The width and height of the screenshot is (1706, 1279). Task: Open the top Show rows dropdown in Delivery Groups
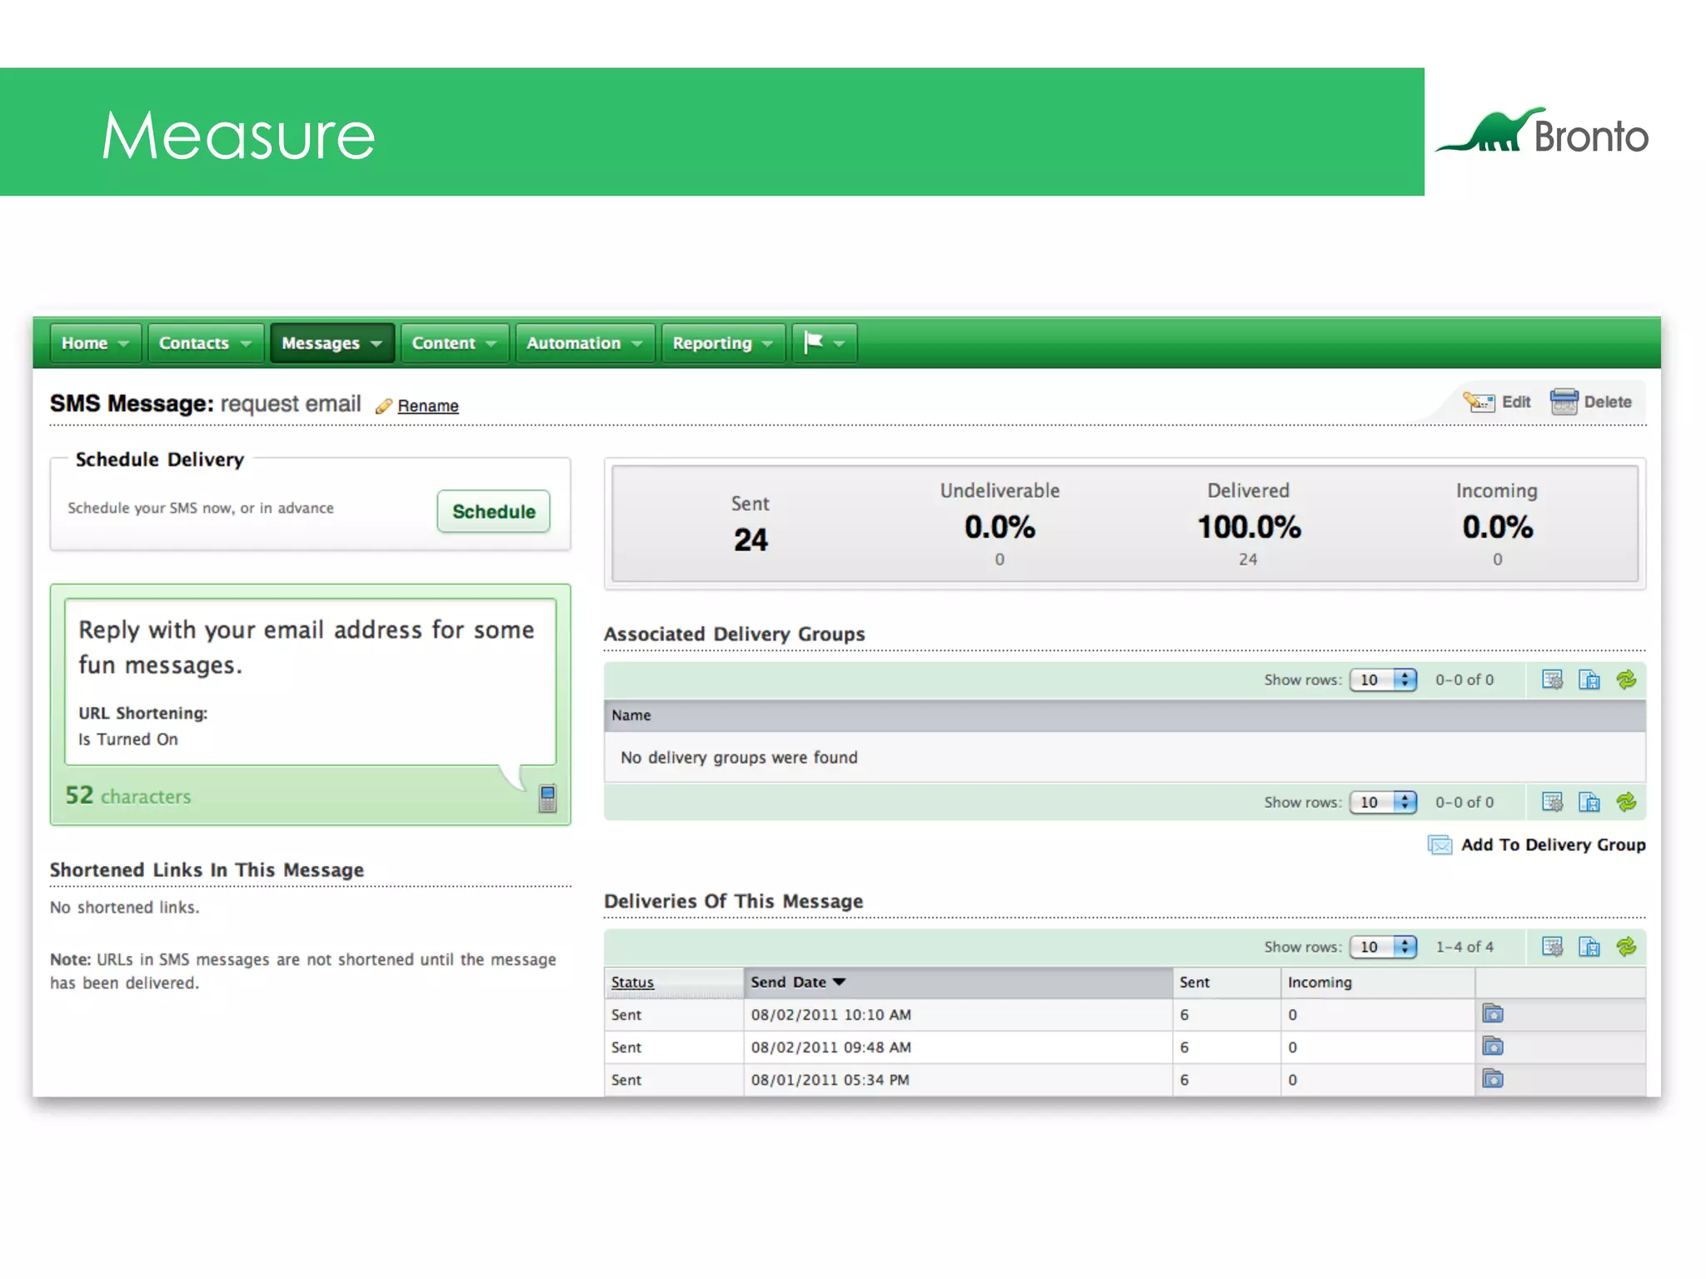pyautogui.click(x=1383, y=679)
